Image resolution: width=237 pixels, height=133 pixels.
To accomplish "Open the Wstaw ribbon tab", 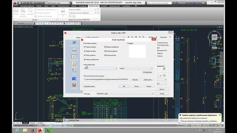I will 39,6.
